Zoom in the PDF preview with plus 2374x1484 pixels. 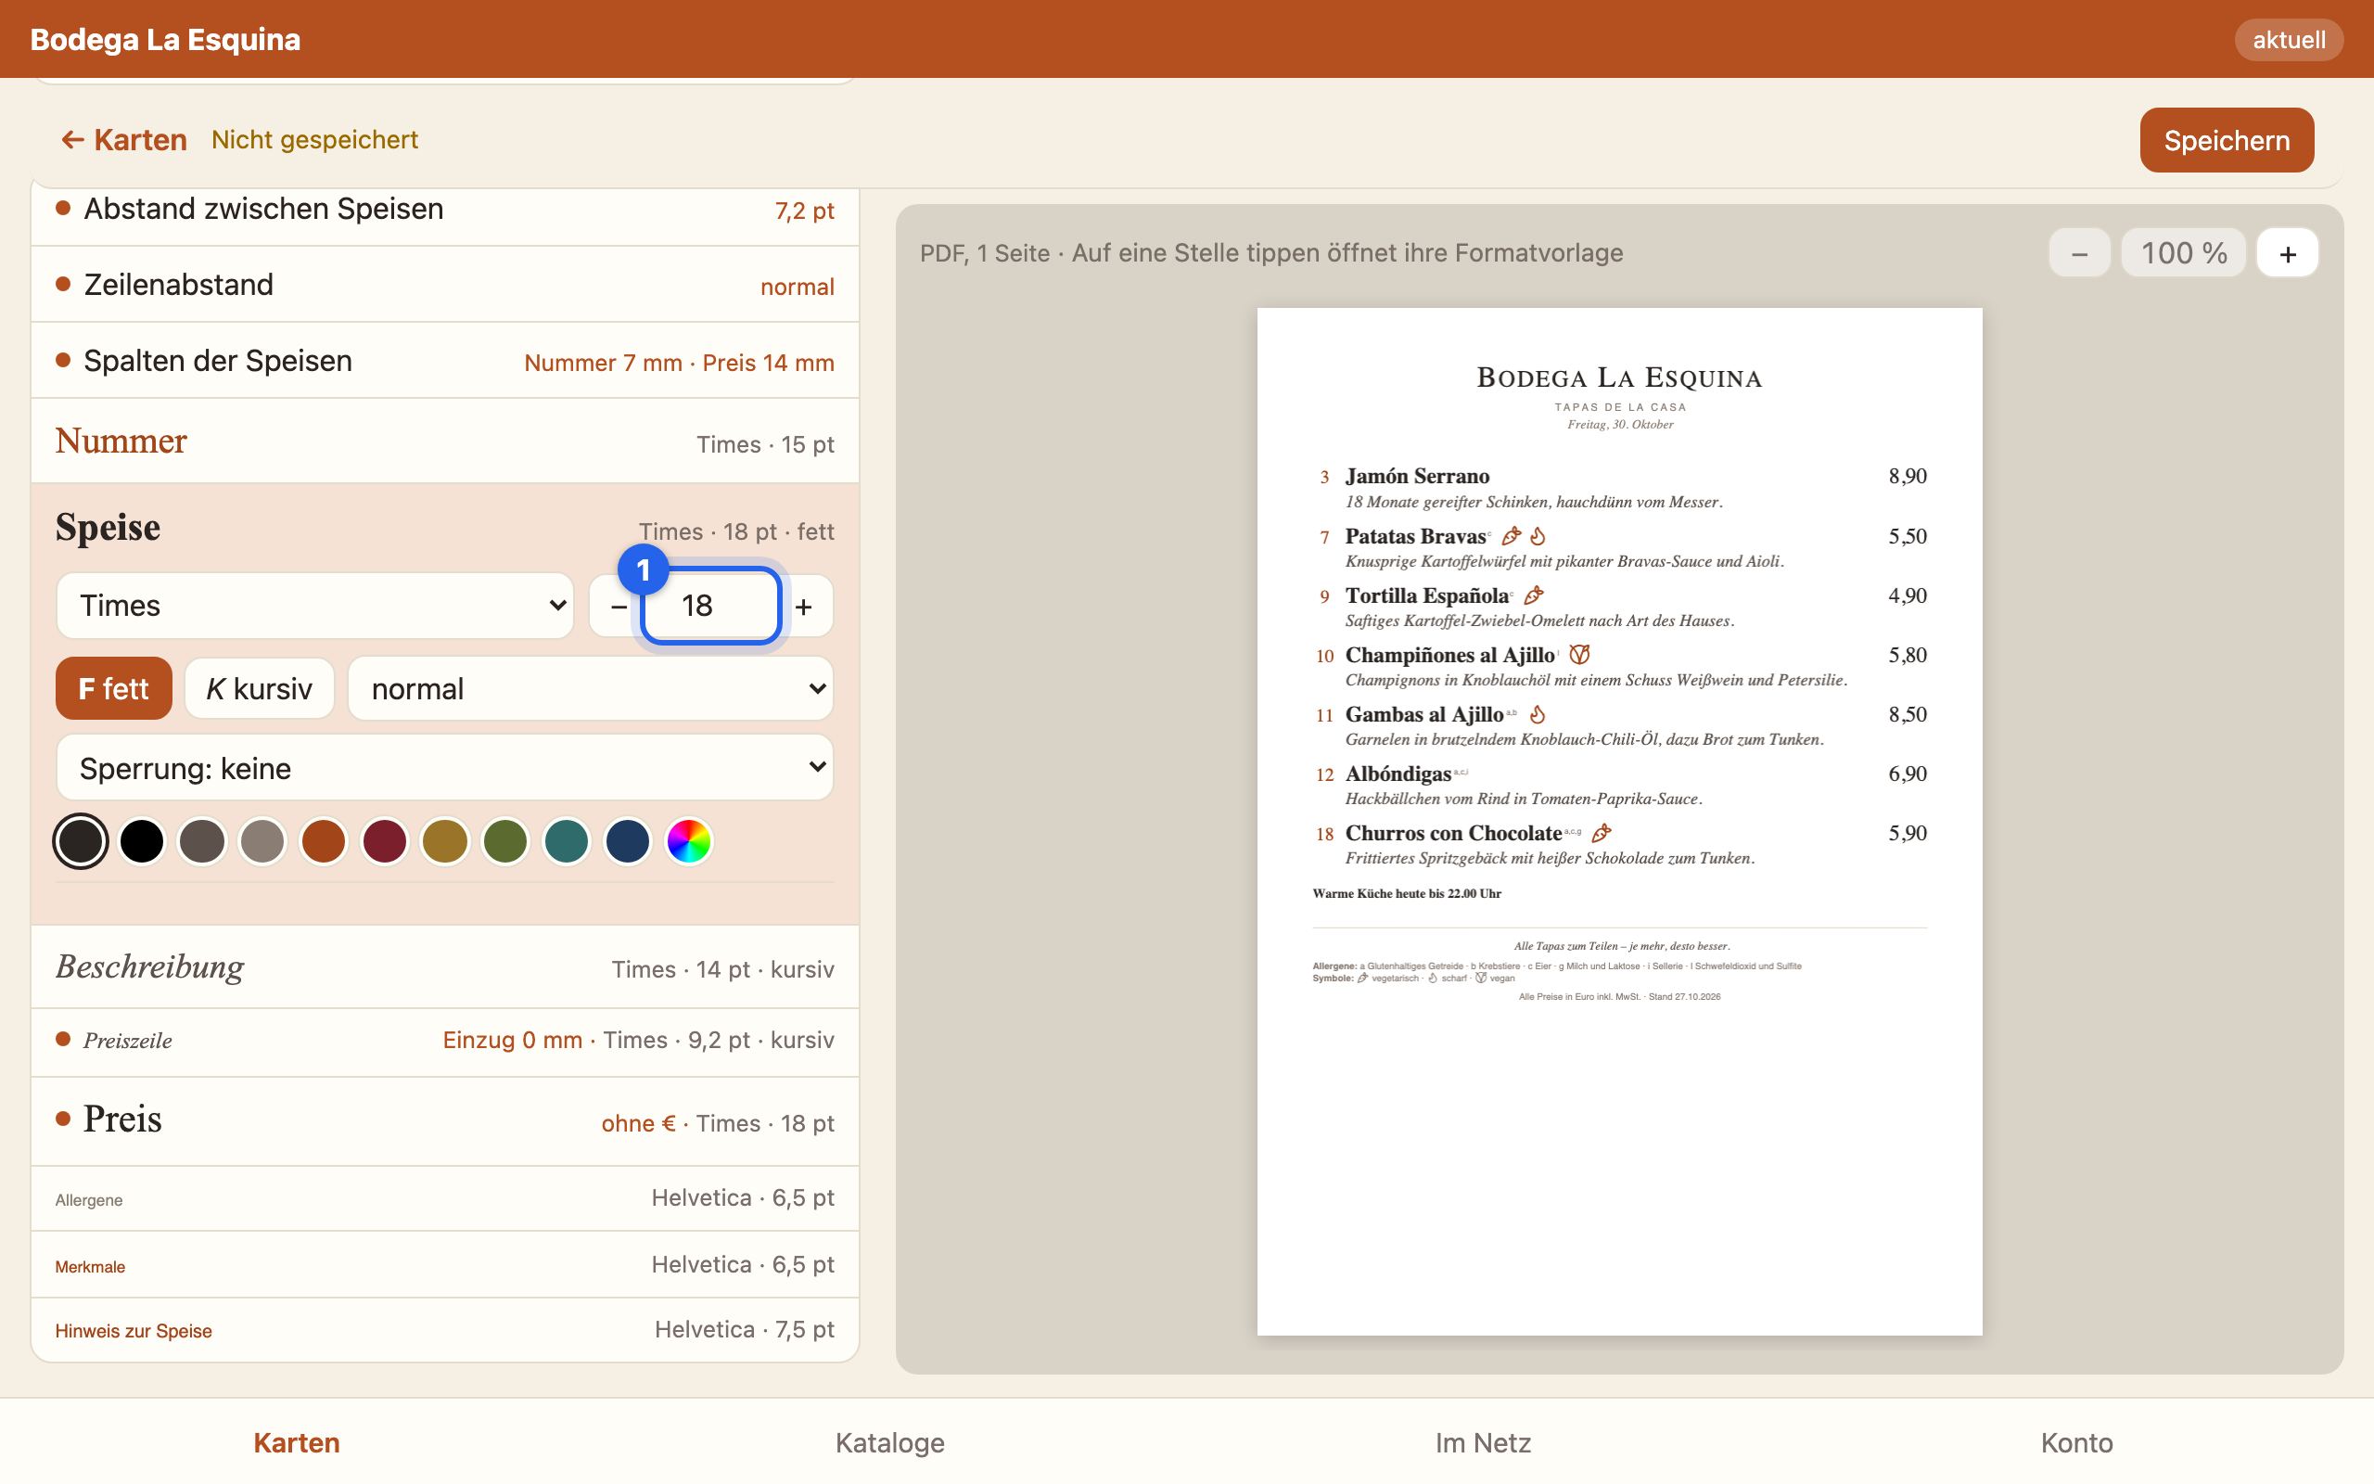pyautogui.click(x=2287, y=253)
